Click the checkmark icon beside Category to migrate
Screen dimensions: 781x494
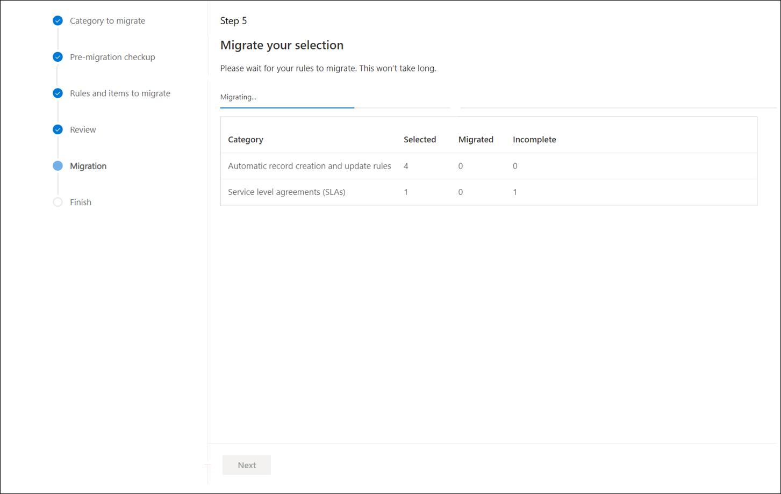point(58,21)
